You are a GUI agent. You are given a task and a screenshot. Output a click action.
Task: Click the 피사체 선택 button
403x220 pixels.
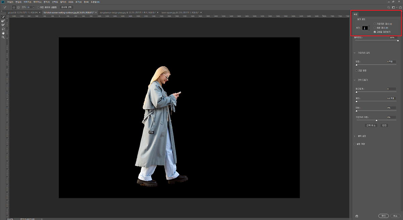[x=66, y=7]
